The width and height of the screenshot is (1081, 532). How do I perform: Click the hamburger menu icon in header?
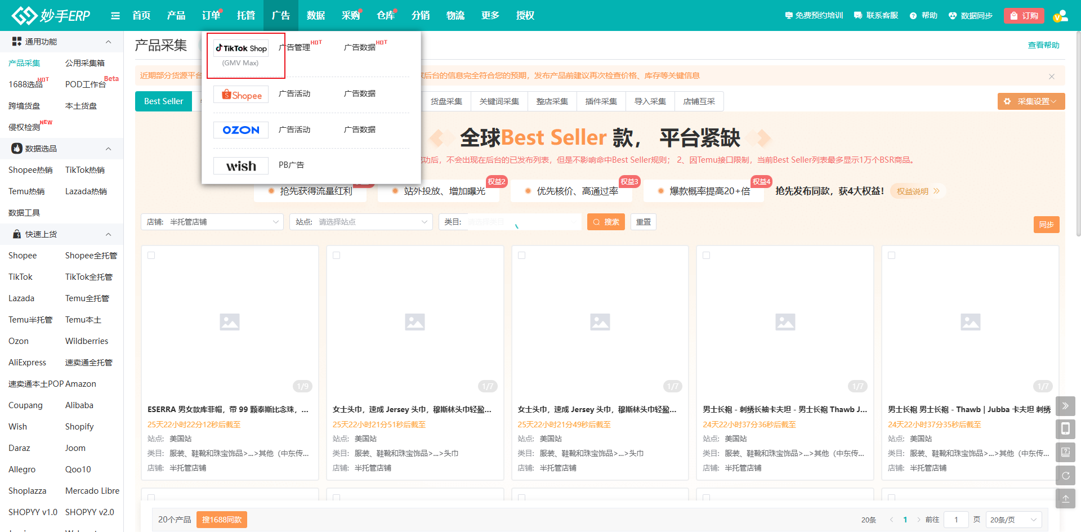[115, 16]
